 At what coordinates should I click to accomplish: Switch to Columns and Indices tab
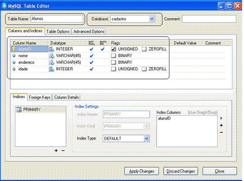point(25,31)
